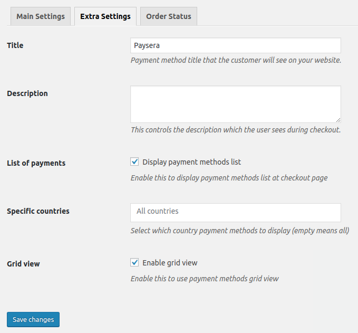Disable the Enable grid view checkbox
358x333 pixels.
[135, 262]
